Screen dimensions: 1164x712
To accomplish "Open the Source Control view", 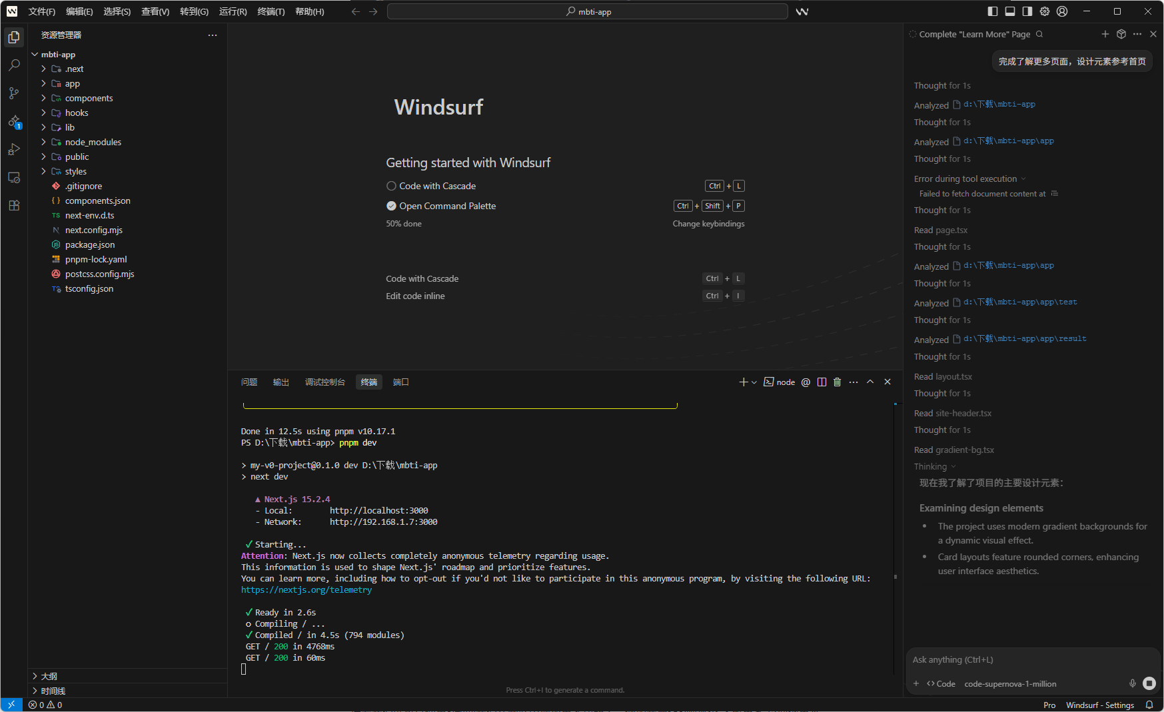I will 14,93.
